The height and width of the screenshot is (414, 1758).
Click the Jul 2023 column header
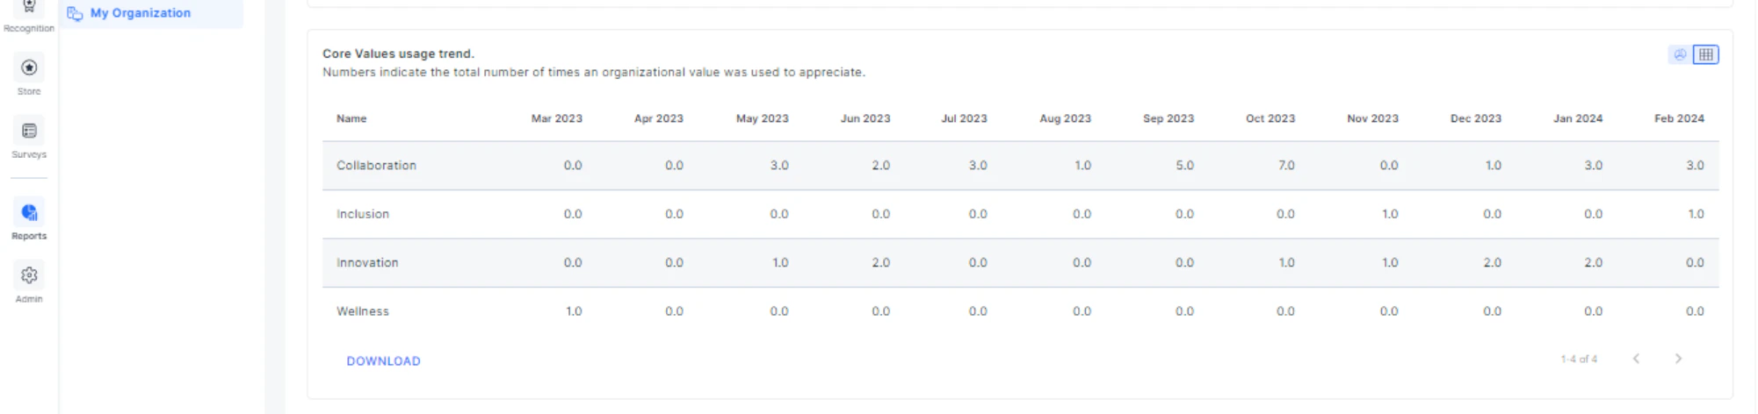point(964,118)
